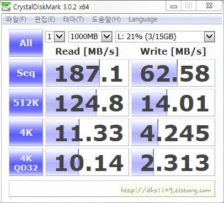Close the CrystalDiskMark window
The width and height of the screenshot is (224, 203).
click(209, 6)
